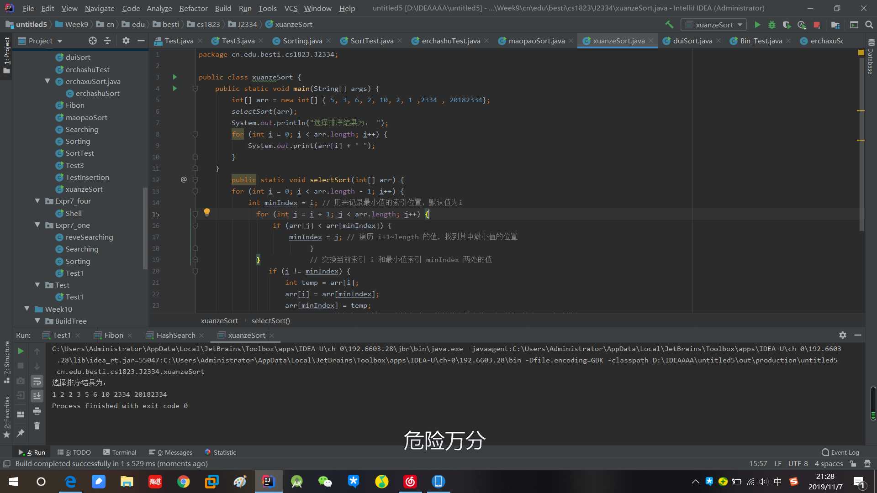Open Microsoft Edge from the taskbar
The image size is (877, 493).
pos(70,482)
